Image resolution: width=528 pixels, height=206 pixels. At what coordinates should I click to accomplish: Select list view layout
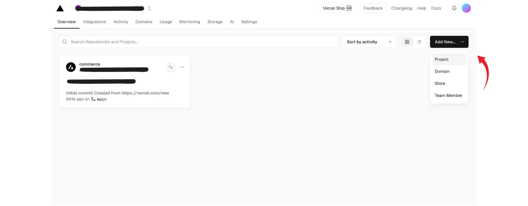point(419,42)
